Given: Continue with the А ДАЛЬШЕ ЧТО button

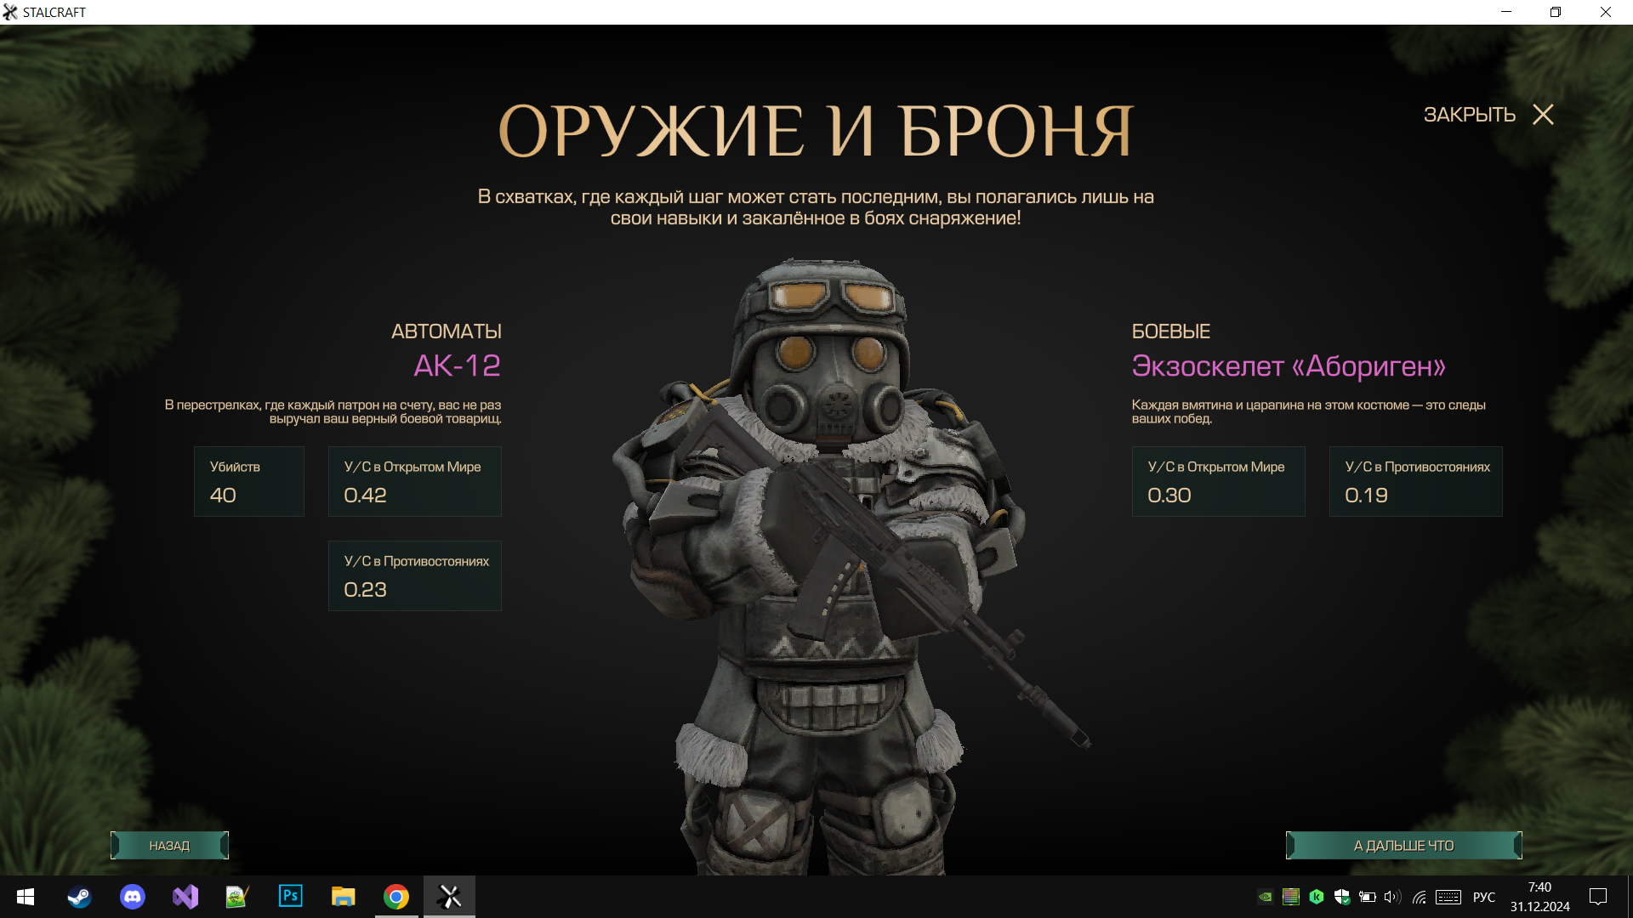Looking at the screenshot, I should tap(1403, 846).
